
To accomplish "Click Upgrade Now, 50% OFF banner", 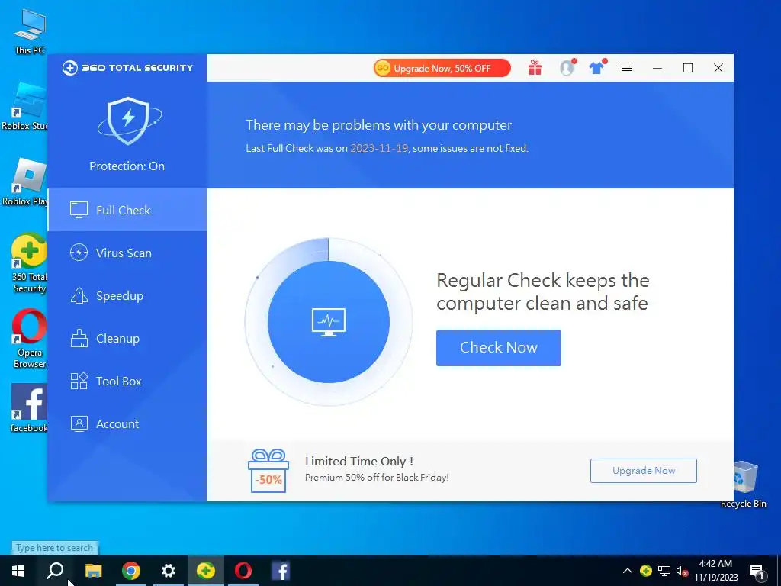I will point(442,68).
